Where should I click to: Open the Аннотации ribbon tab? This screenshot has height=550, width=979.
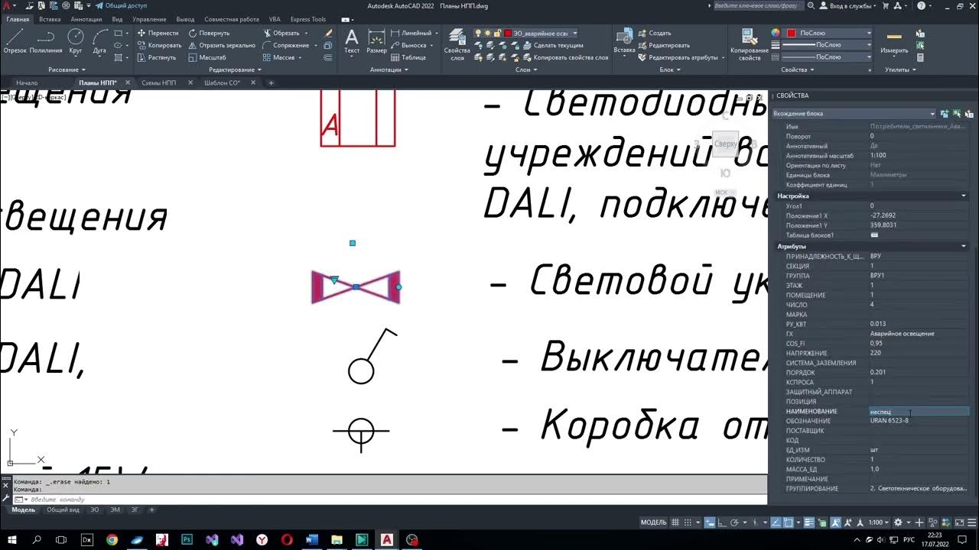pyautogui.click(x=86, y=19)
